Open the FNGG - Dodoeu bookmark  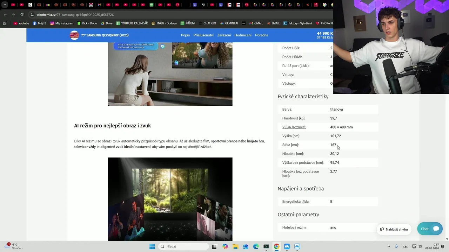point(164,23)
